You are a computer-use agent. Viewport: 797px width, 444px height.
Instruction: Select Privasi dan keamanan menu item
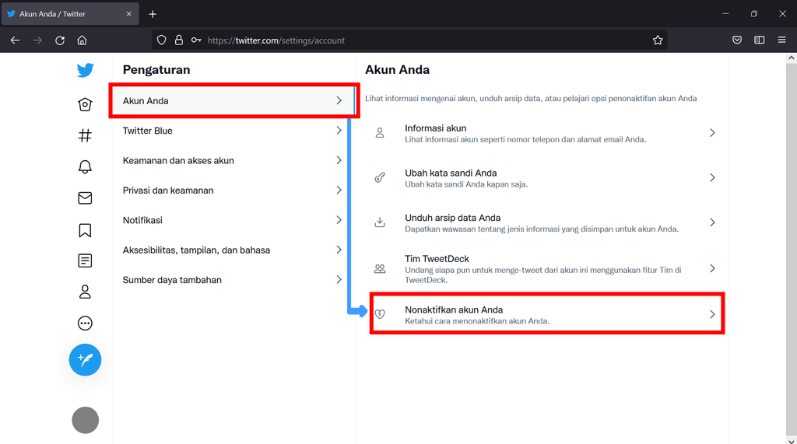(x=168, y=191)
